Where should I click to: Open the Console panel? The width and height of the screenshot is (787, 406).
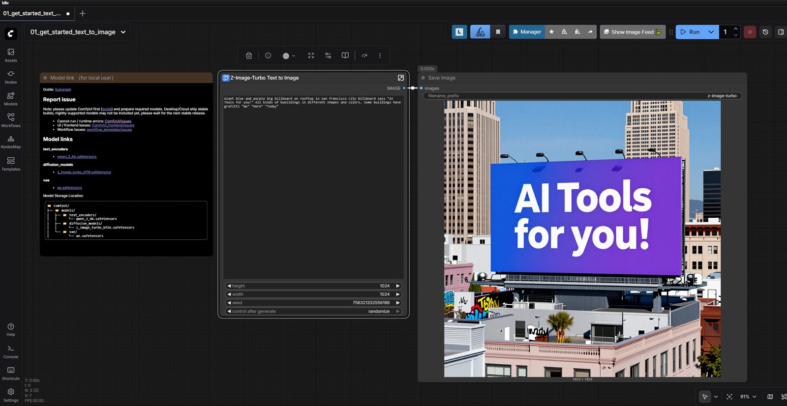pyautogui.click(x=11, y=351)
